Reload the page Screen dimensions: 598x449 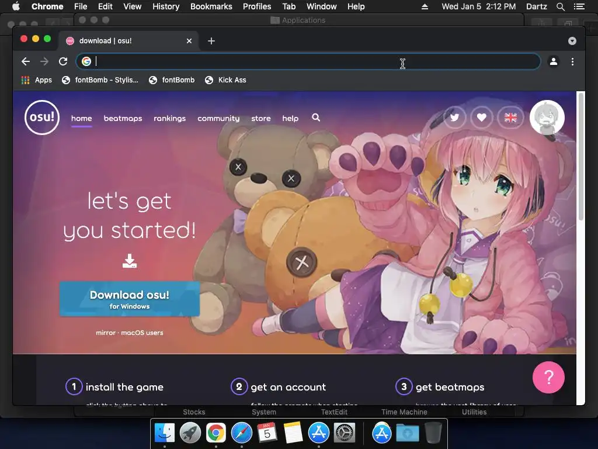coord(63,61)
